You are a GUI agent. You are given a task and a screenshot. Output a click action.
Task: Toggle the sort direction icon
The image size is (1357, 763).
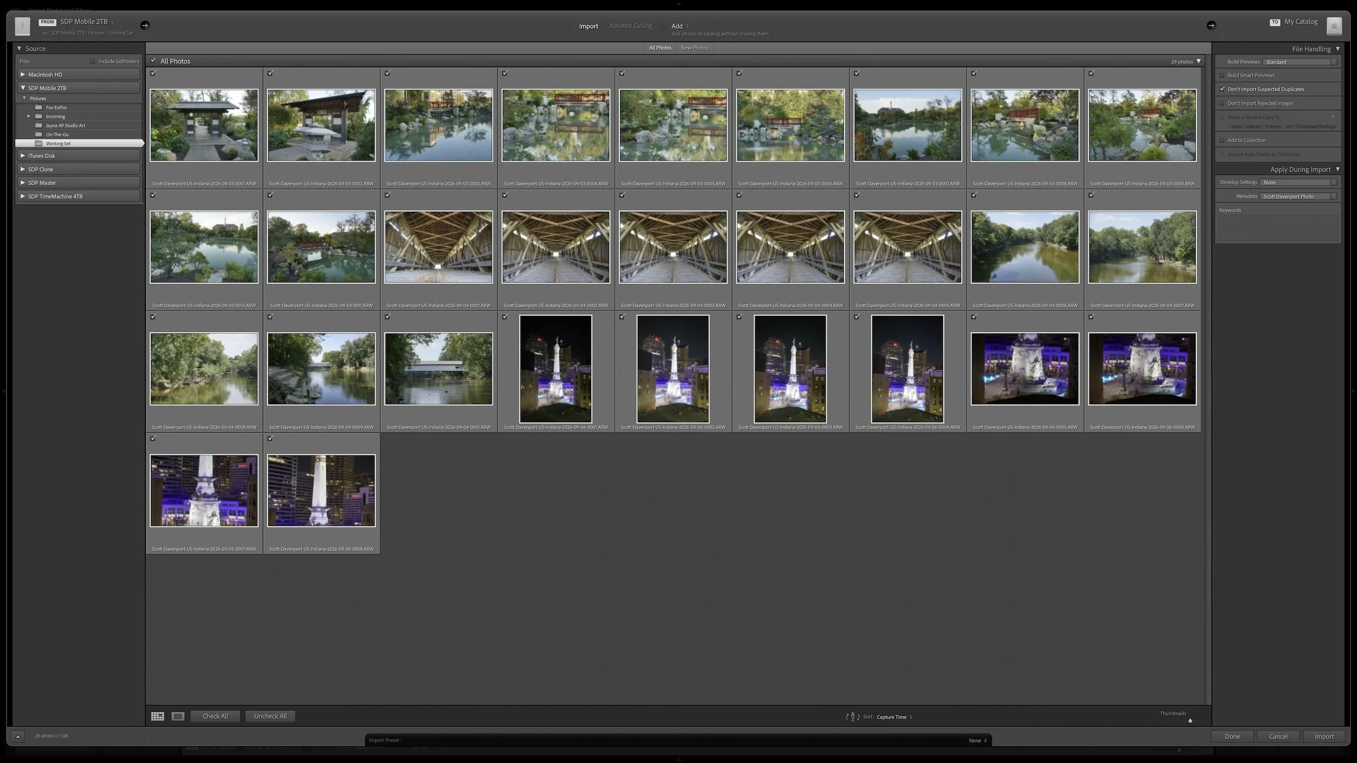point(853,717)
